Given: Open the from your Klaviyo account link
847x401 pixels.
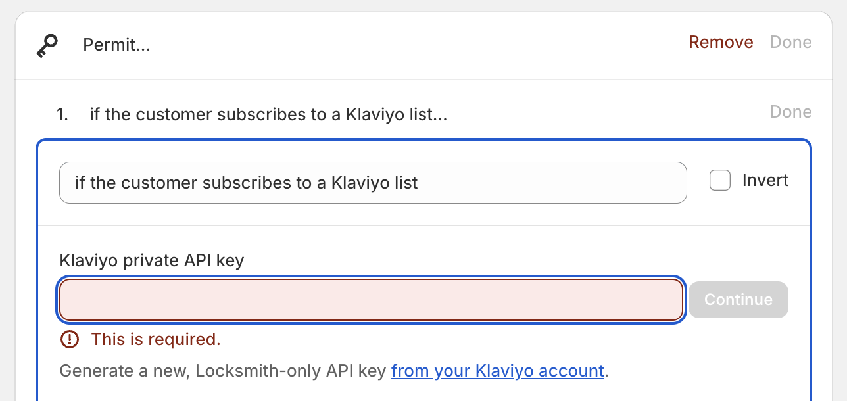Looking at the screenshot, I should [498, 371].
